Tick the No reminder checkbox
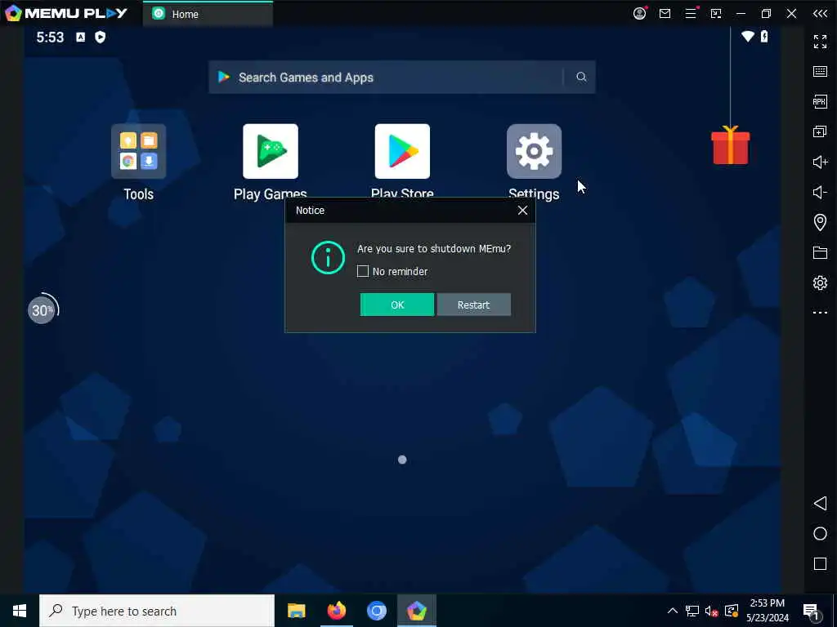The image size is (837, 627). point(363,271)
